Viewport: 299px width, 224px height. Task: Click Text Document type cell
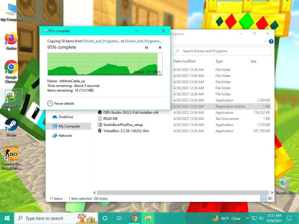(x=227, y=119)
